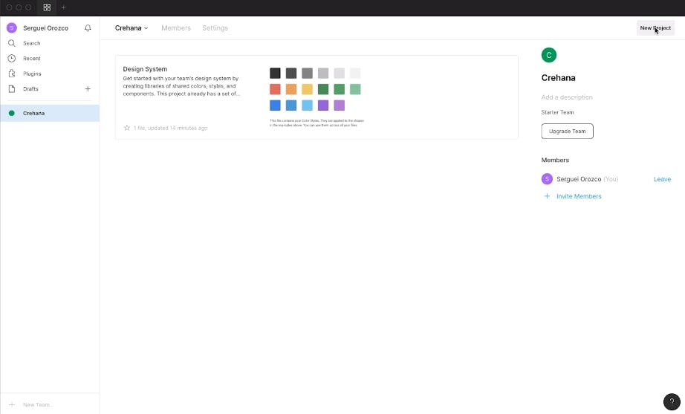
Task: Click Leave next to Serguei Orozco
Action: (662, 179)
